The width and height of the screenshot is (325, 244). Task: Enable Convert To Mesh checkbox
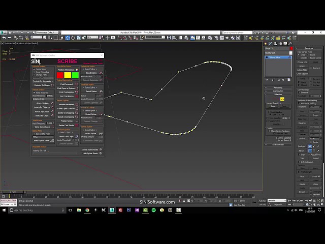pyautogui.click(x=34, y=134)
